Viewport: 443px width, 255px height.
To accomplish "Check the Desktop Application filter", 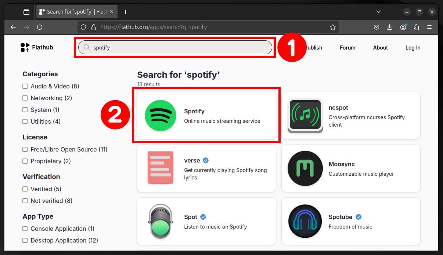I will coord(25,240).
